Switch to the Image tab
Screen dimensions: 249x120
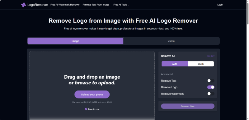75,41
